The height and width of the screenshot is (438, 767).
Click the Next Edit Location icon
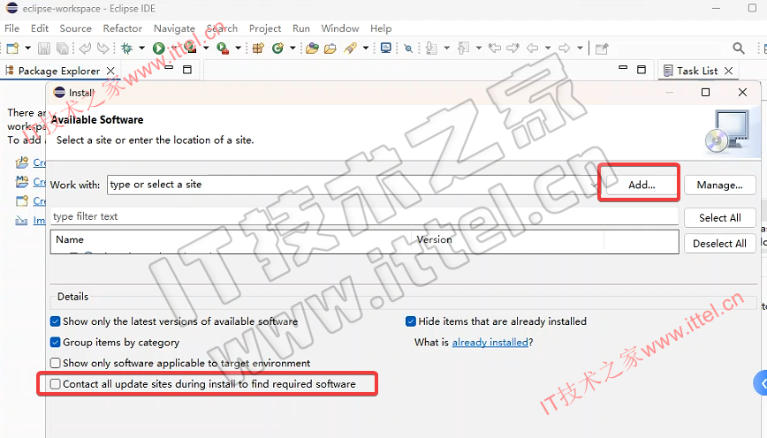pyautogui.click(x=513, y=48)
